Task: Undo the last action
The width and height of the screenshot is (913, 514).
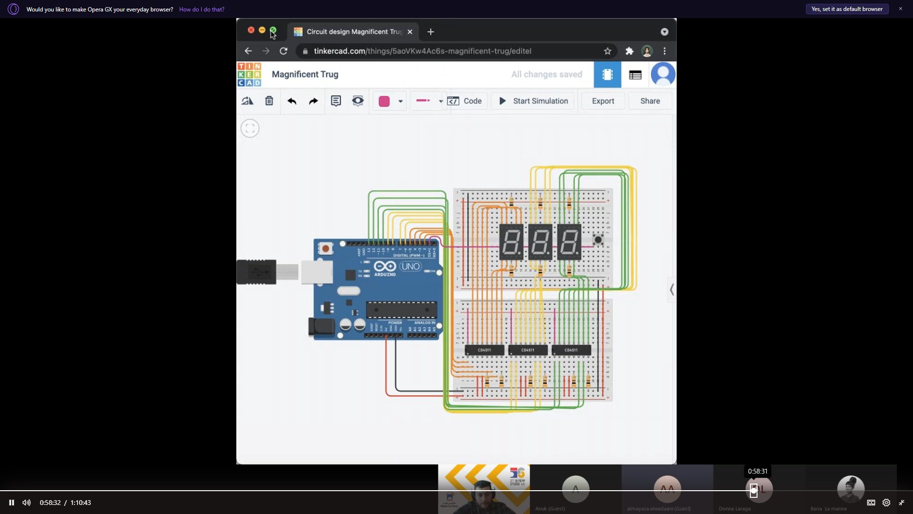Action: click(x=292, y=101)
